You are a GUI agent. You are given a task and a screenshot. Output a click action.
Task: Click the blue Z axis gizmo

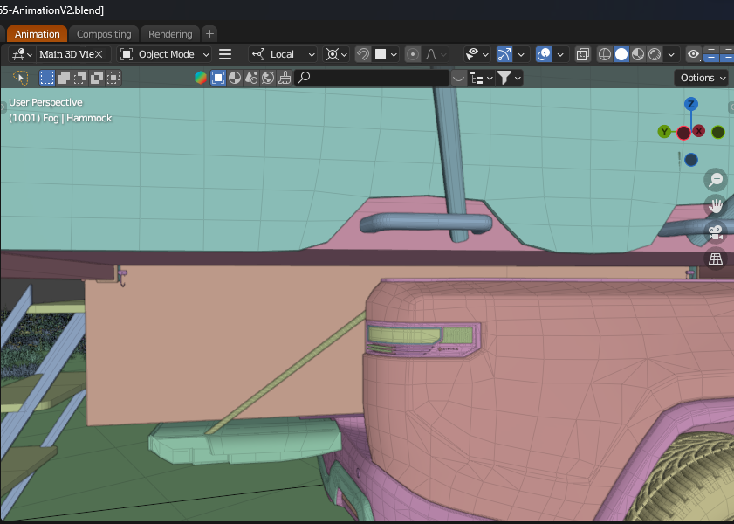pos(691,104)
